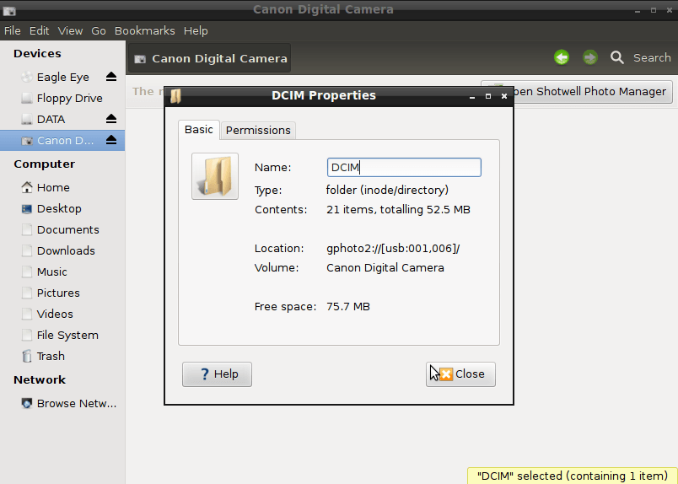Click the folder icon in DCIM Properties title bar
Screen dimensions: 678x484
coord(175,95)
